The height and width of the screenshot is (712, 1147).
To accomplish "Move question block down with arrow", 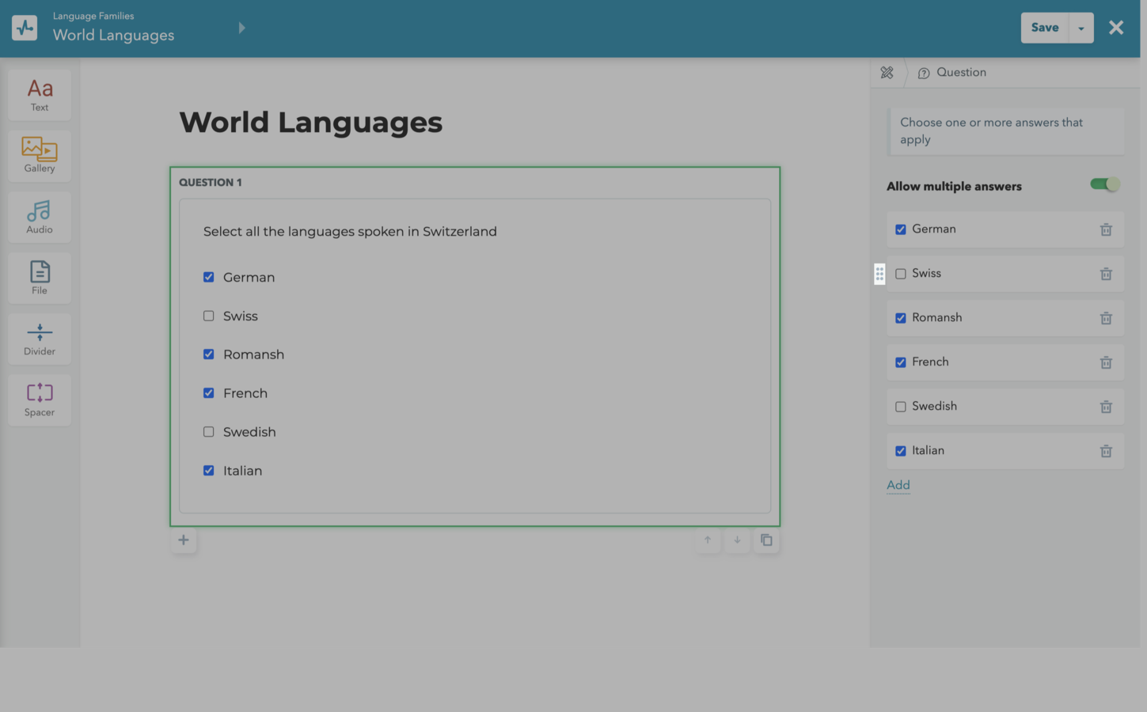I will click(x=737, y=540).
